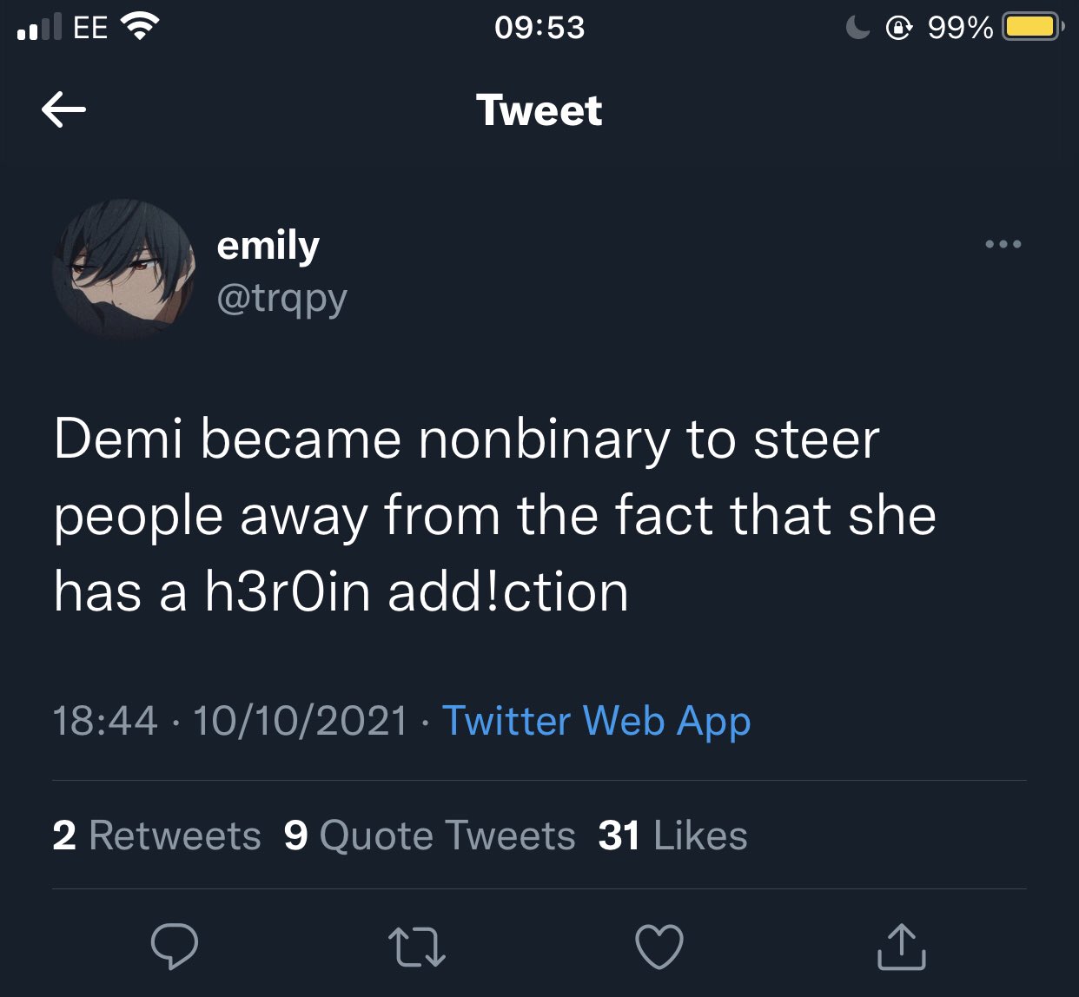This screenshot has width=1079, height=997.
Task: Tap the Do Not Disturb moon icon
Action: point(857,28)
